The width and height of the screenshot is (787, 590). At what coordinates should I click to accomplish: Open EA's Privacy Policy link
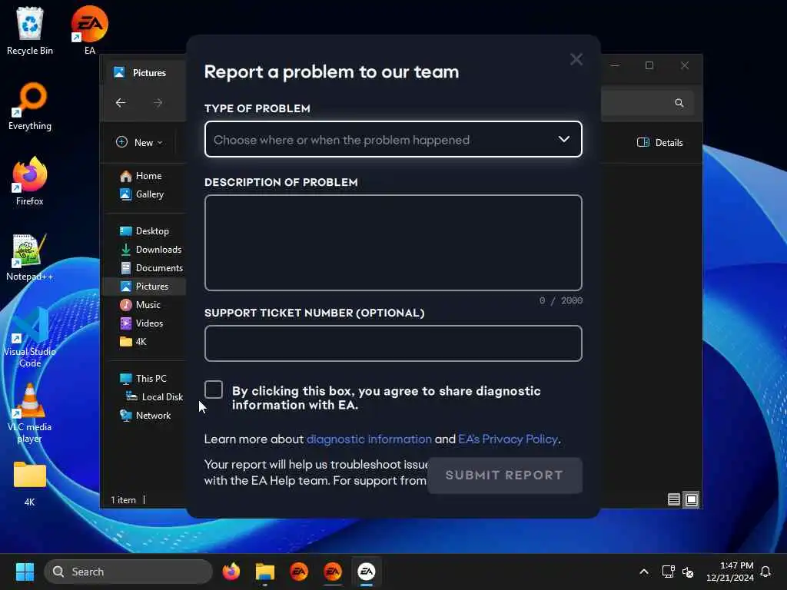(508, 439)
